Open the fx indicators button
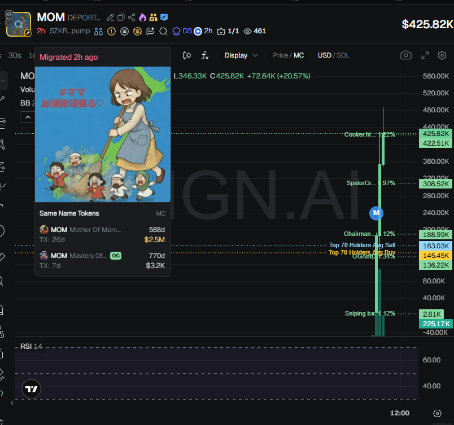 coord(205,55)
